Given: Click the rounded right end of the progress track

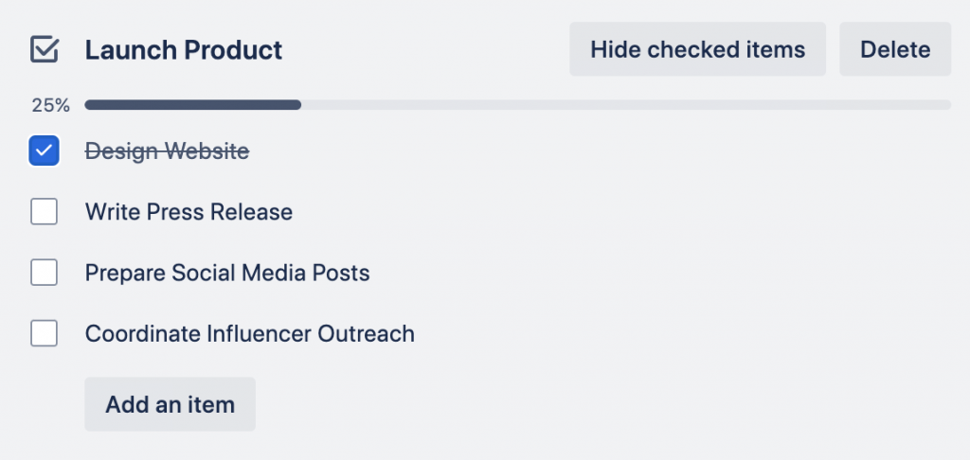Looking at the screenshot, I should (x=946, y=105).
